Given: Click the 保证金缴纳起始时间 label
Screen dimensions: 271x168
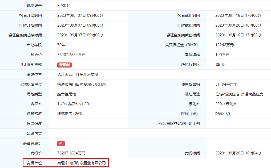Looking at the screenshot, I should [x=25, y=35].
